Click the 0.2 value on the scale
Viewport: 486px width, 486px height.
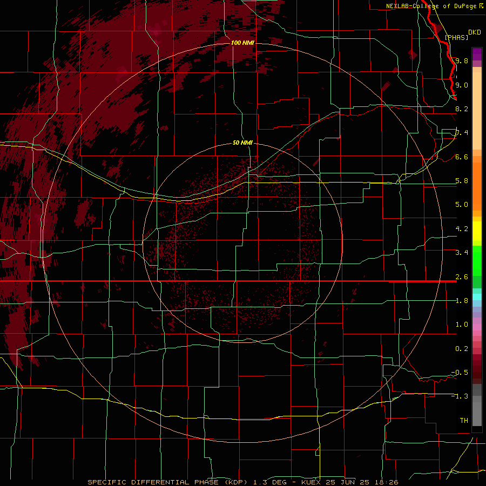click(x=462, y=349)
